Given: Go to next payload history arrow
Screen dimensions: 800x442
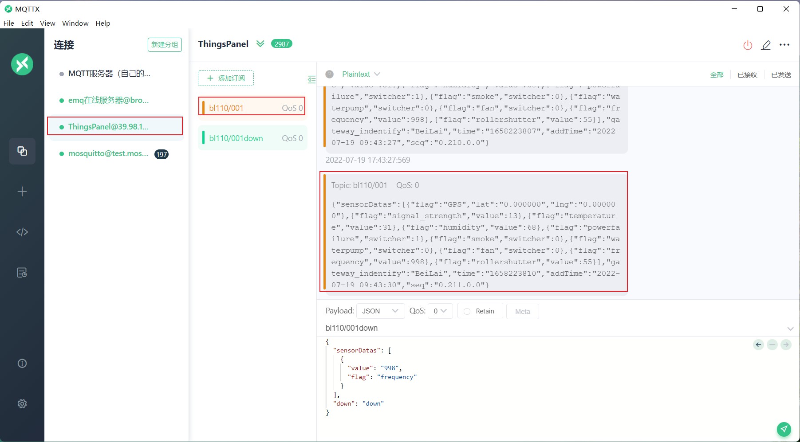Looking at the screenshot, I should click(786, 344).
